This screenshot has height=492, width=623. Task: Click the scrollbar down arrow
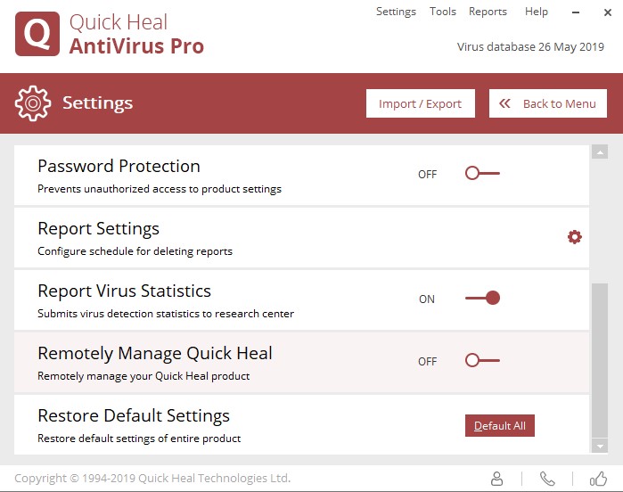click(x=600, y=446)
